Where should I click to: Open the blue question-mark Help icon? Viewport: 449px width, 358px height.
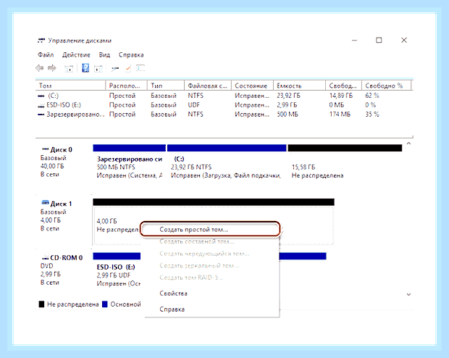tap(85, 68)
